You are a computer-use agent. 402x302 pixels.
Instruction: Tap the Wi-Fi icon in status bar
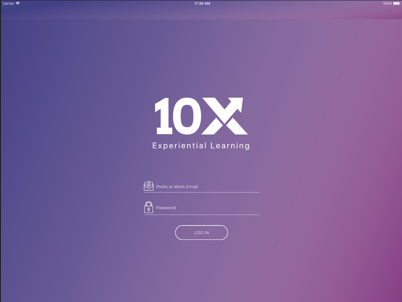(18, 3)
